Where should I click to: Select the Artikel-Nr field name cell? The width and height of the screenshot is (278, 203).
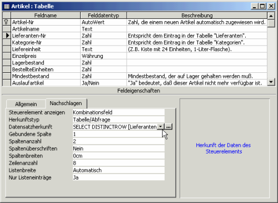pos(46,22)
